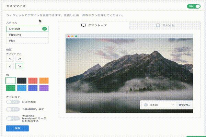Choose the Floating style option
206x137 pixels.
pyautogui.click(x=27, y=35)
